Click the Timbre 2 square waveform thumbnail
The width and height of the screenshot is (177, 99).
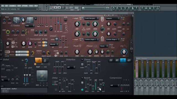click(x=30, y=20)
